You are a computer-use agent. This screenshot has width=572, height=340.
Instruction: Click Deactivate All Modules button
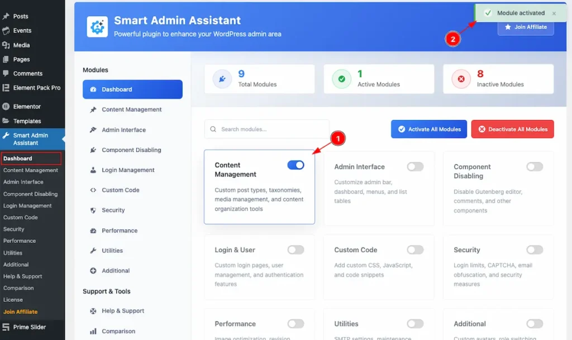[x=512, y=130]
